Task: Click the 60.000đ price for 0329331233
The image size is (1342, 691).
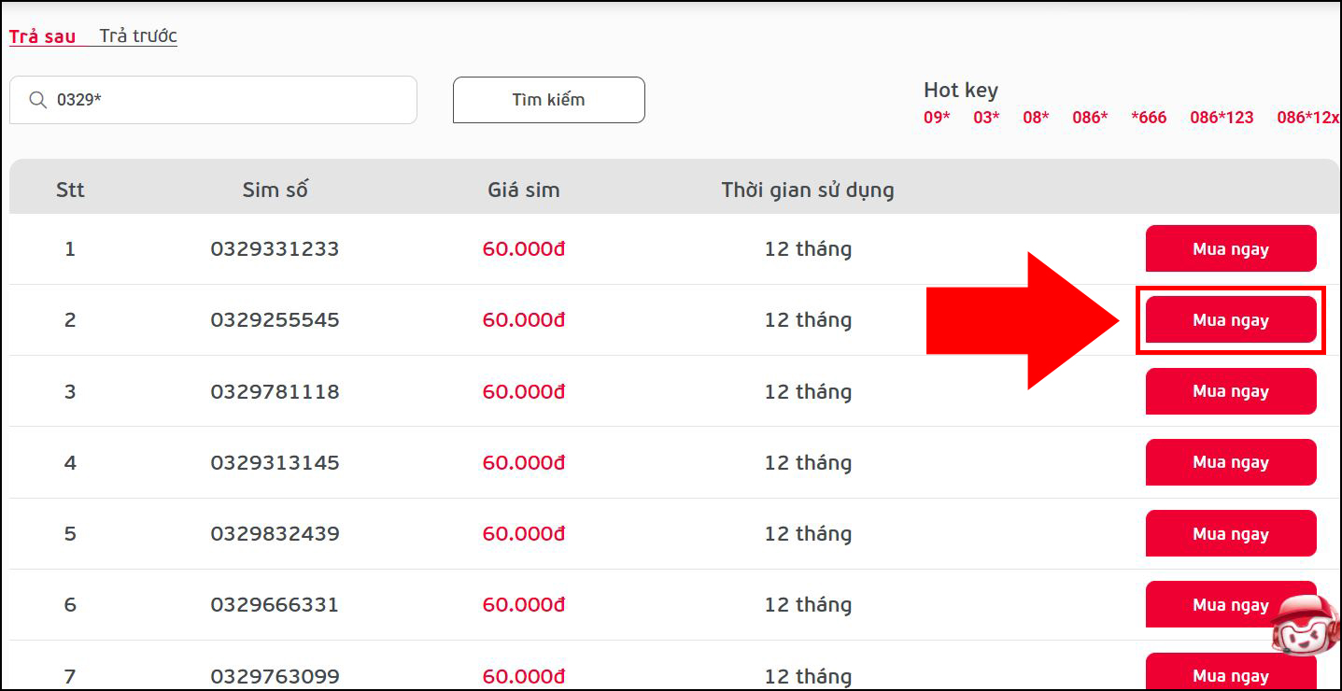Action: pyautogui.click(x=524, y=249)
